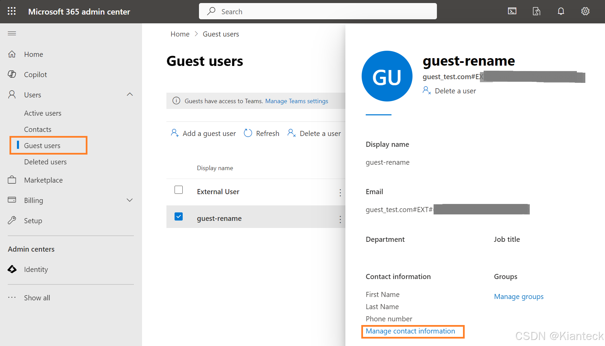Viewport: 605px width, 346px height.
Task: Uncheck the guest-rename checkbox
Action: click(179, 216)
